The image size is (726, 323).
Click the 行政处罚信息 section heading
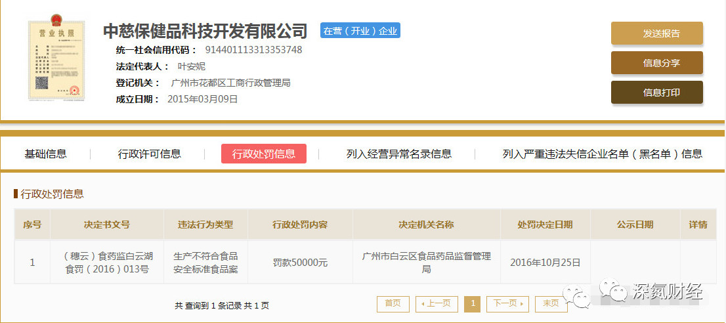point(52,194)
